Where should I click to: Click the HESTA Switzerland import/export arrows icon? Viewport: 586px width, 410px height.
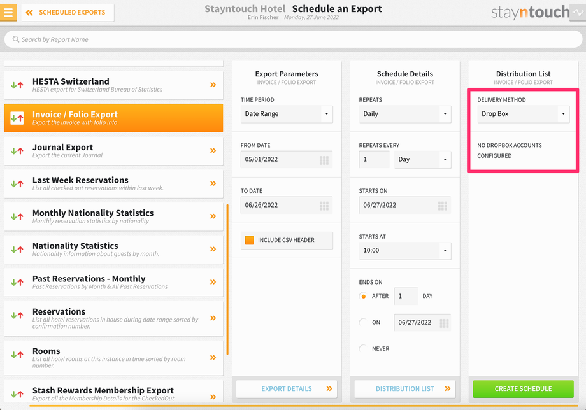(x=17, y=85)
